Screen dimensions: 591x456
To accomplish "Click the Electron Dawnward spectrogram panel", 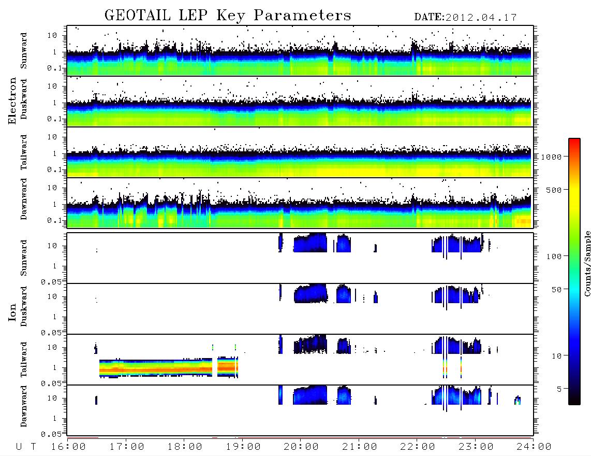I will pos(300,203).
